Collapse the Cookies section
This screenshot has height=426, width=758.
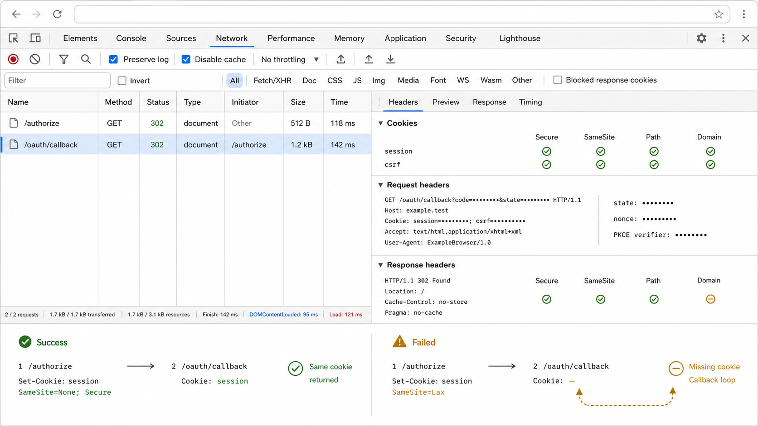(381, 123)
